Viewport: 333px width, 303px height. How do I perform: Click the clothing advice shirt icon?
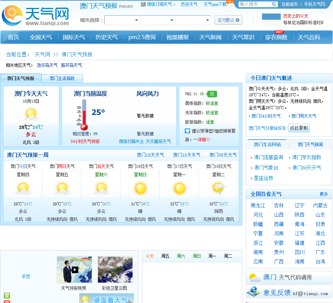point(187,131)
